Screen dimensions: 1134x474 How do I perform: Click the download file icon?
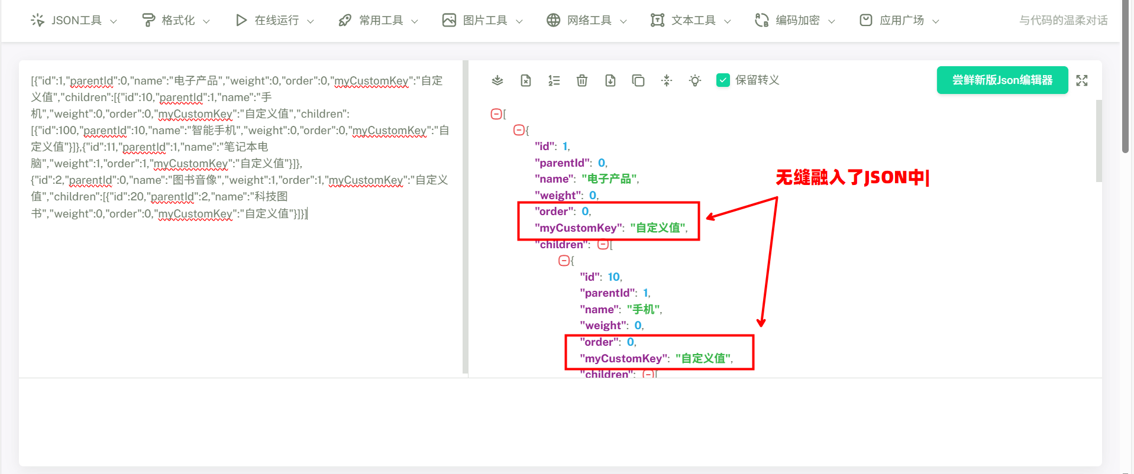click(x=610, y=80)
